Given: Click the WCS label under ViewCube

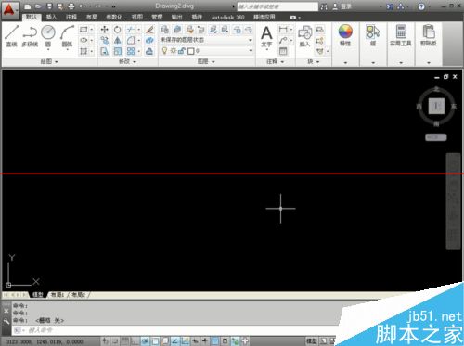Looking at the screenshot, I should click(x=436, y=137).
